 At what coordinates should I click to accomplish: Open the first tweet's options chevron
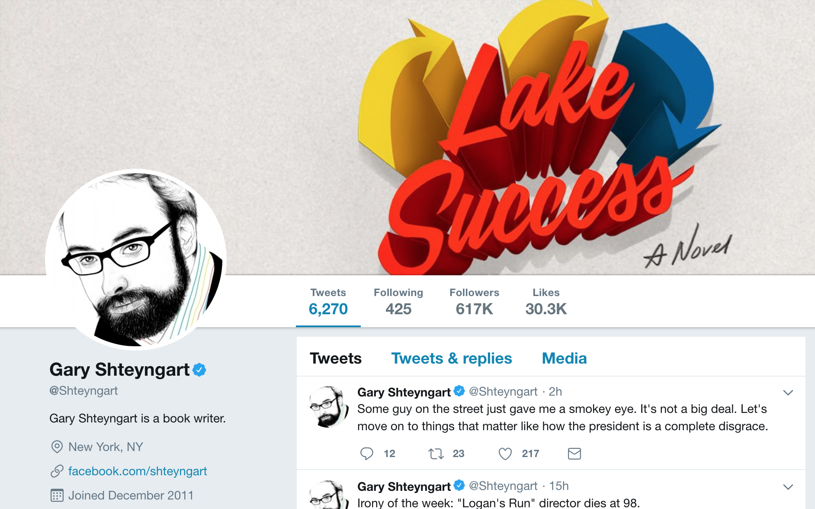click(788, 393)
